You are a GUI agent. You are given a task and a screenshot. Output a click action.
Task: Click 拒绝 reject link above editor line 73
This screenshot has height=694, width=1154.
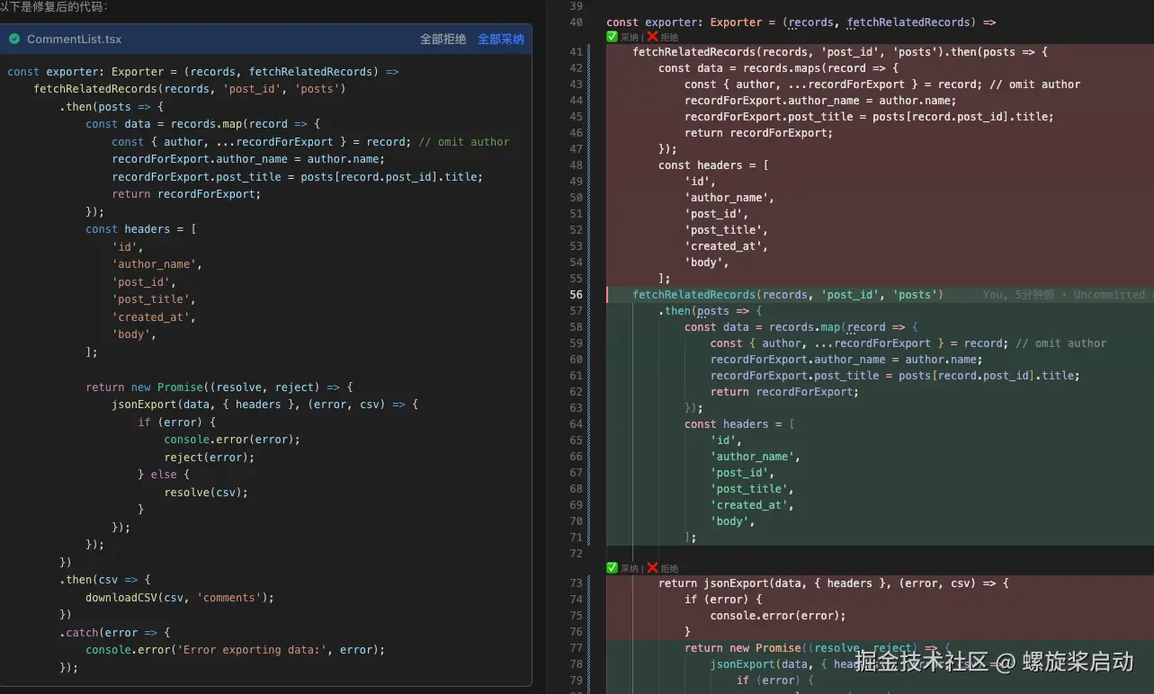669,568
